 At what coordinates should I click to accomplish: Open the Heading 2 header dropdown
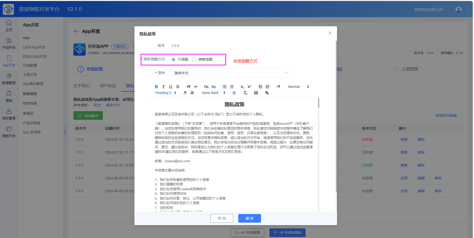[166, 93]
